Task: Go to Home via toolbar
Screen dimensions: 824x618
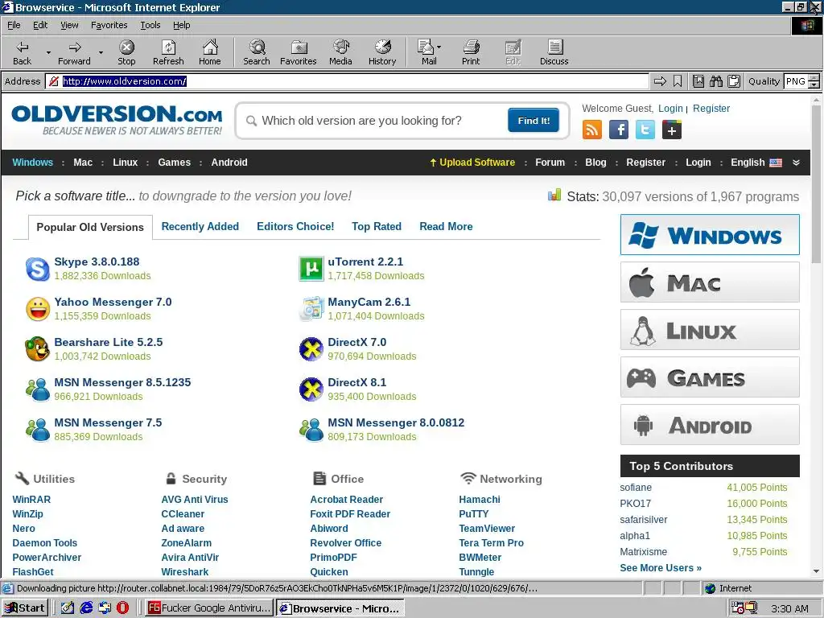Action: click(x=210, y=52)
